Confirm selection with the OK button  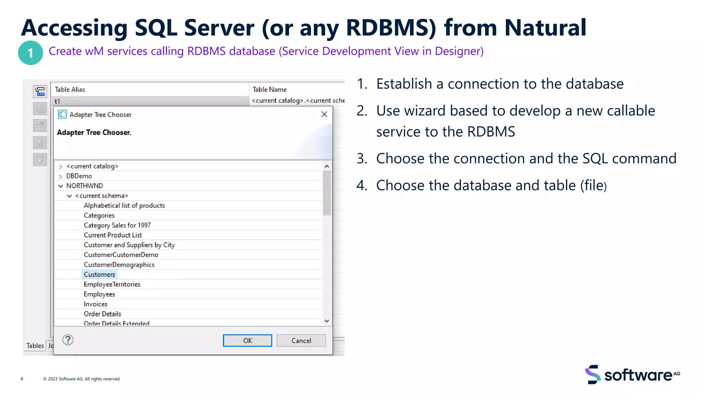(x=247, y=341)
